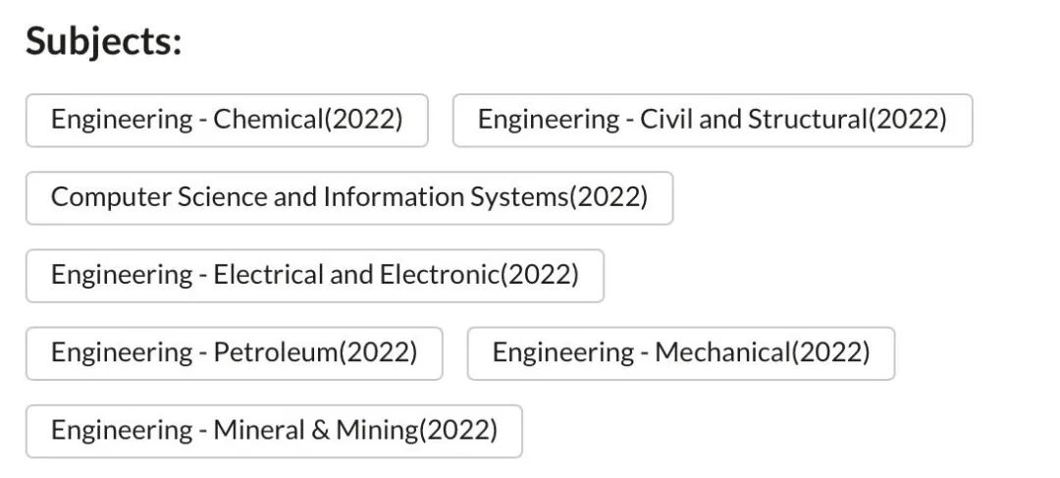The height and width of the screenshot is (478, 1060).
Task: Tap the Petroleum 2022 subject button
Action: [234, 352]
